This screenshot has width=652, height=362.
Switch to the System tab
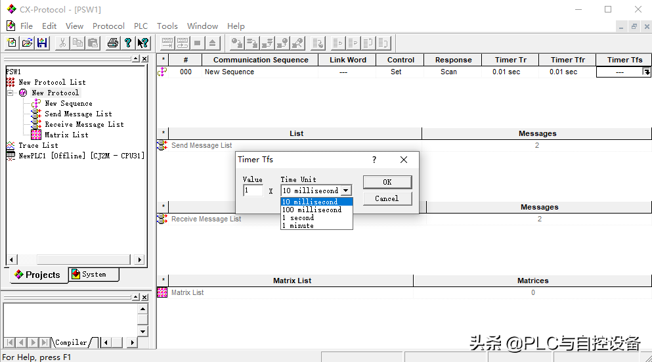tap(93, 274)
